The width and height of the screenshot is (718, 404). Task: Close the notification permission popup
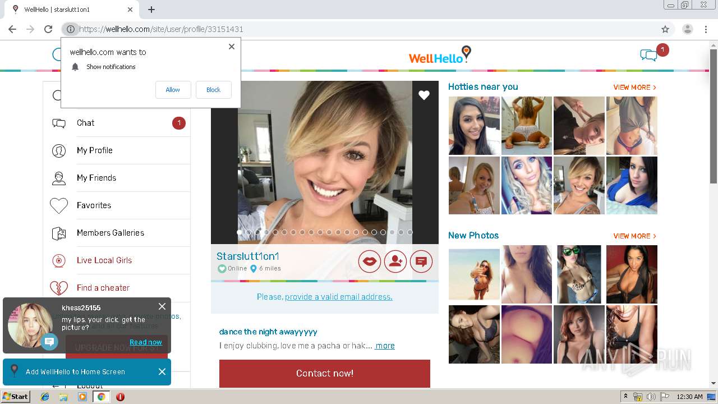[232, 47]
